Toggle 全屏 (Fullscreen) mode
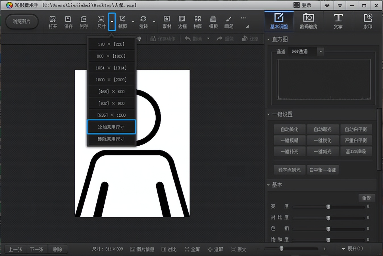383x256 pixels. [192, 249]
